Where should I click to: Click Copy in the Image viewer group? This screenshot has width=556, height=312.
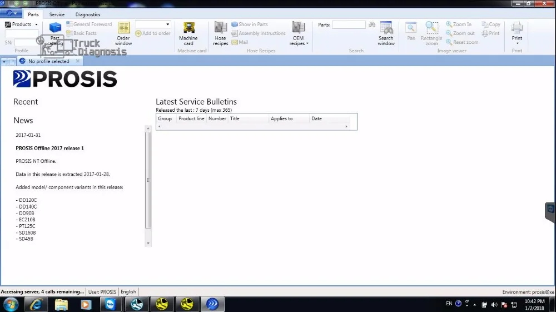pos(491,24)
